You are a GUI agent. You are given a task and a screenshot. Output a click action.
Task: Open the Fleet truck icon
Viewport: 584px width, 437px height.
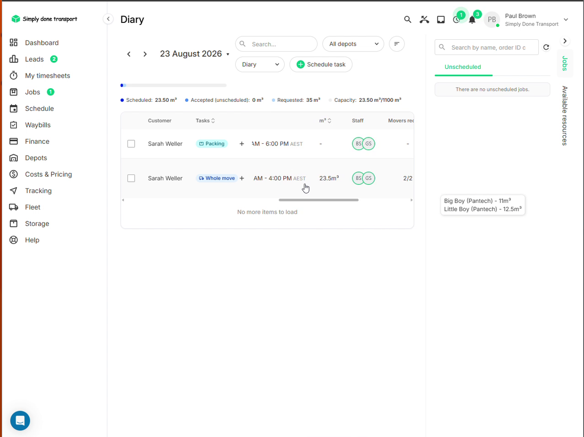14,207
